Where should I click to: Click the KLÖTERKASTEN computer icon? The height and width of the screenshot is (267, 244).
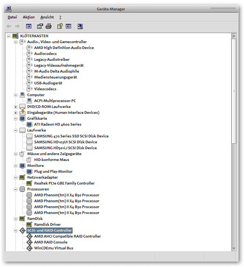point(15,36)
